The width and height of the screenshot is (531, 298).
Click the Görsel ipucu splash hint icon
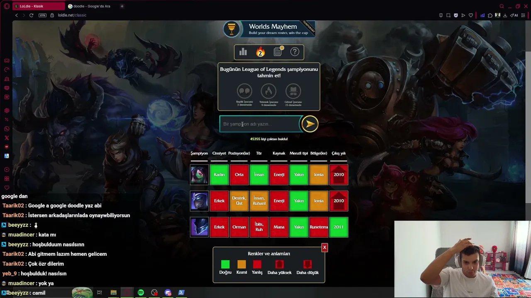293,91
